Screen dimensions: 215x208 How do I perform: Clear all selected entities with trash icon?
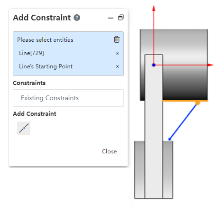[117, 39]
